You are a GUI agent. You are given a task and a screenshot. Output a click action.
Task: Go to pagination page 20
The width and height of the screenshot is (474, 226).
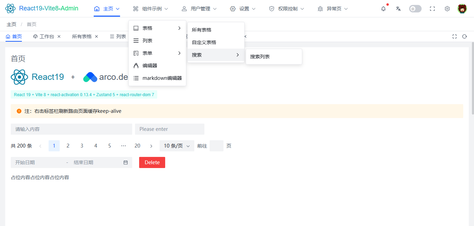pyautogui.click(x=137, y=146)
